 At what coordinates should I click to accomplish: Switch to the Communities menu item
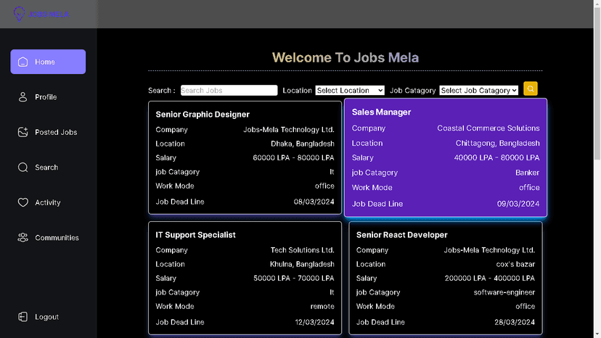pos(57,238)
